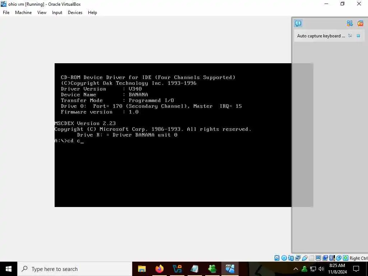The height and width of the screenshot is (276, 368).
Task: Toggle the notification center icon
Action: (x=298, y=23)
